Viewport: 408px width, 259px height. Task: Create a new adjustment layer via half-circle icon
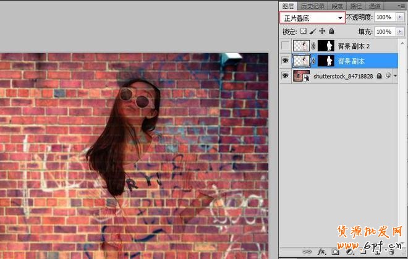[348, 253]
